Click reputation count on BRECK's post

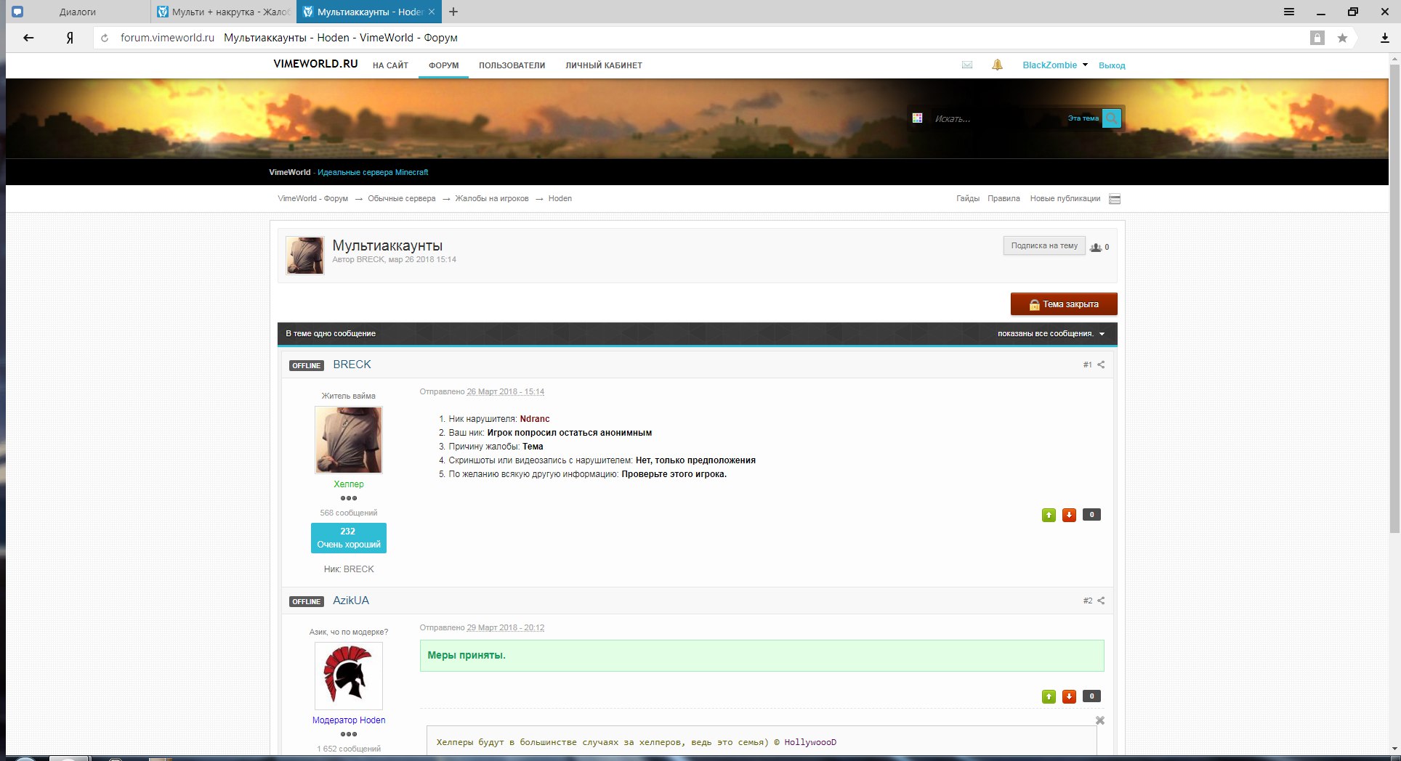pos(1091,515)
